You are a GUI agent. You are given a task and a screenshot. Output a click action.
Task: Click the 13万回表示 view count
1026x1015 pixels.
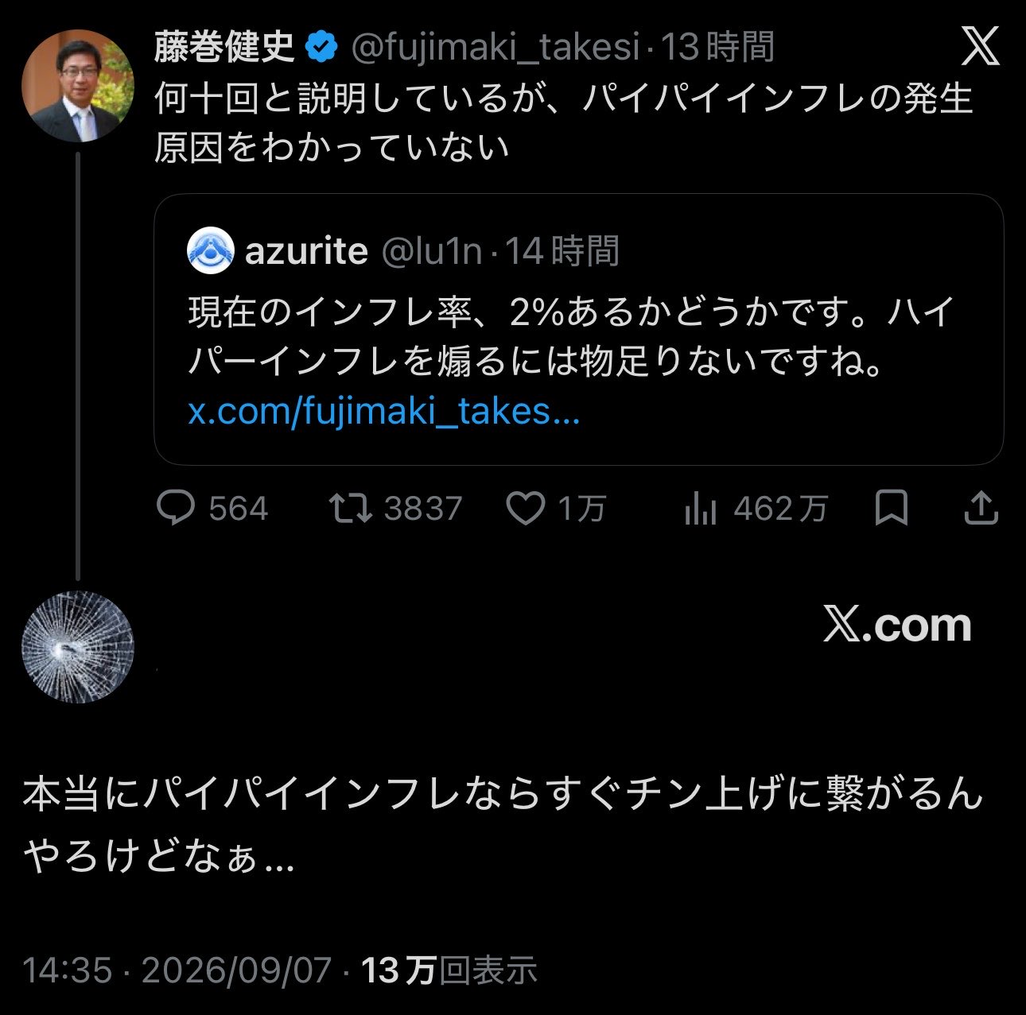click(x=449, y=970)
